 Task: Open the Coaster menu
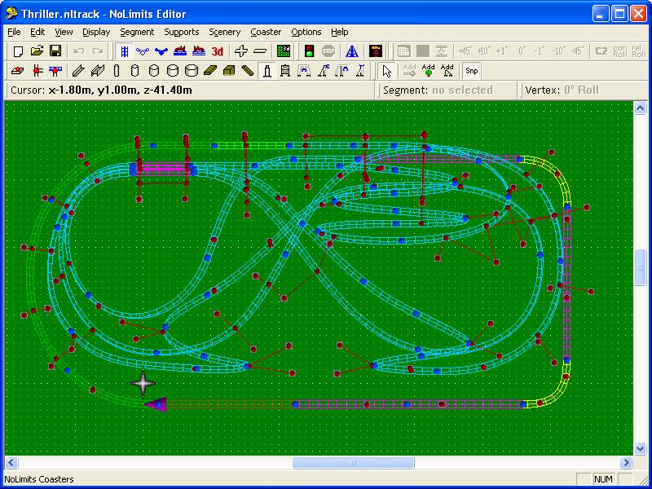tap(266, 32)
